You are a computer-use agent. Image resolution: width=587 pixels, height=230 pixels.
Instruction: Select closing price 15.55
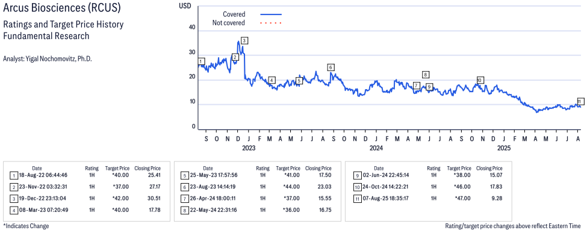(x=325, y=199)
